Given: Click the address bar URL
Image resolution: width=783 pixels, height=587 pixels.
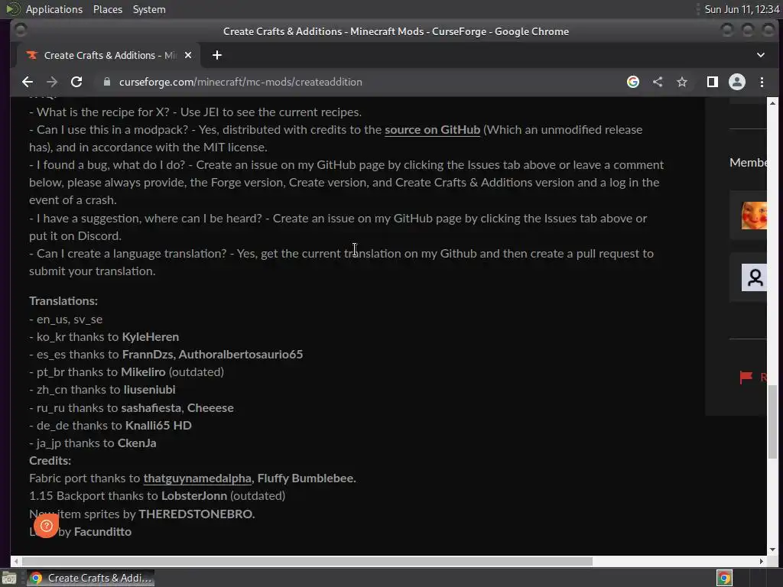Looking at the screenshot, I should tap(241, 82).
